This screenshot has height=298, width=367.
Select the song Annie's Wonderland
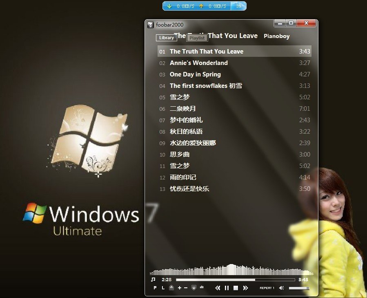[x=198, y=63]
